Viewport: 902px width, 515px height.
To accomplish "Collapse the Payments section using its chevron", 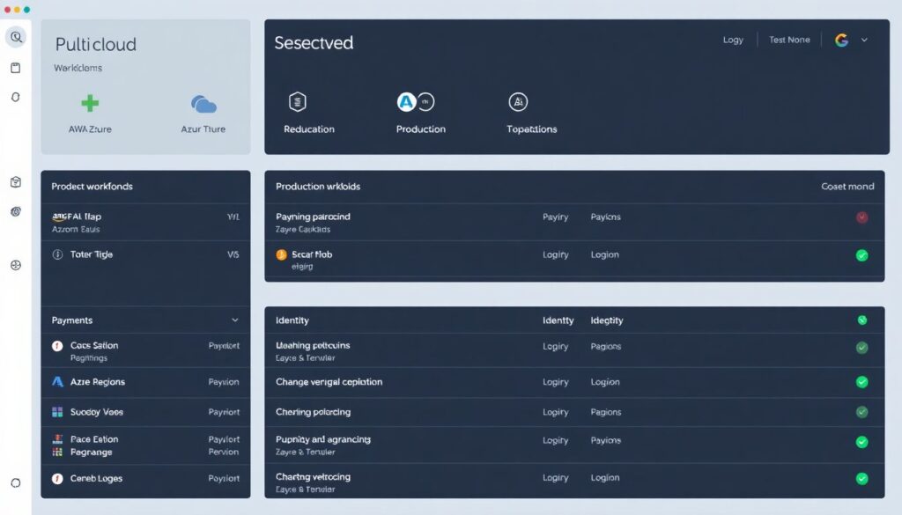I will click(x=235, y=320).
